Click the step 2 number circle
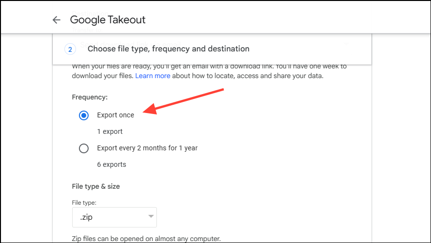This screenshot has width=431, height=243. 70,49
